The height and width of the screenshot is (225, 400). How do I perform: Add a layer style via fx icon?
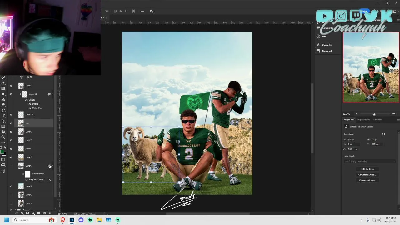(x=22, y=213)
